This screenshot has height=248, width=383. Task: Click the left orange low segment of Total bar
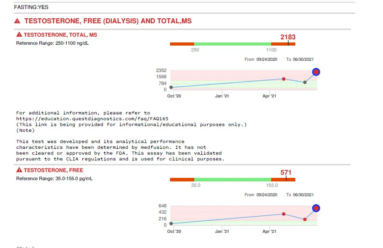pos(182,44)
